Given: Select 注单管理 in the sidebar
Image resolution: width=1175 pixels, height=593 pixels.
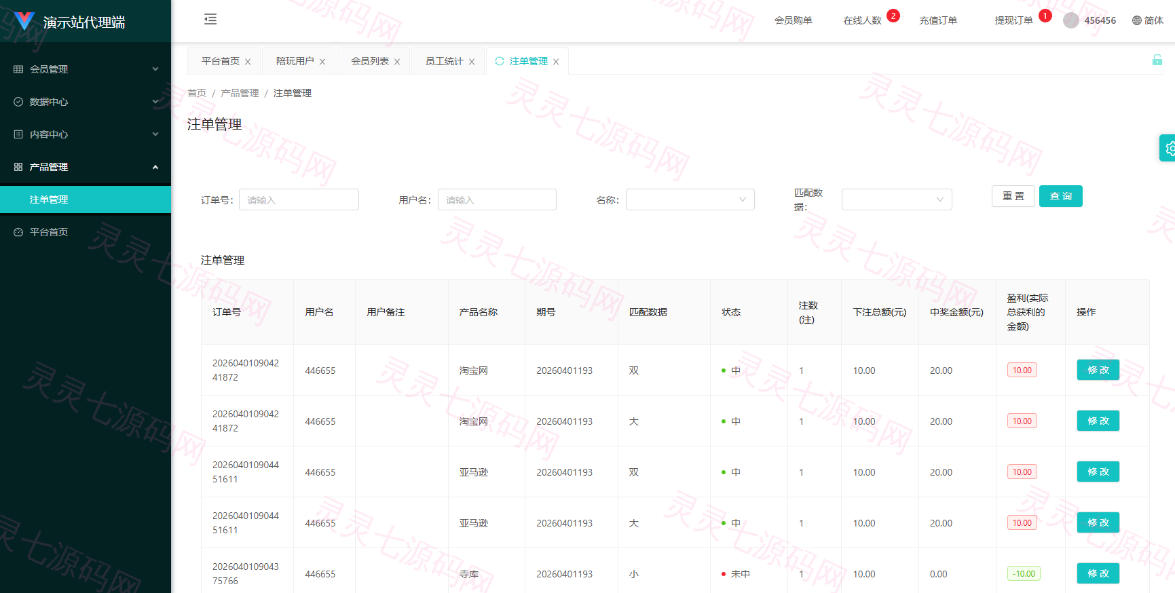Looking at the screenshot, I should click(x=86, y=199).
